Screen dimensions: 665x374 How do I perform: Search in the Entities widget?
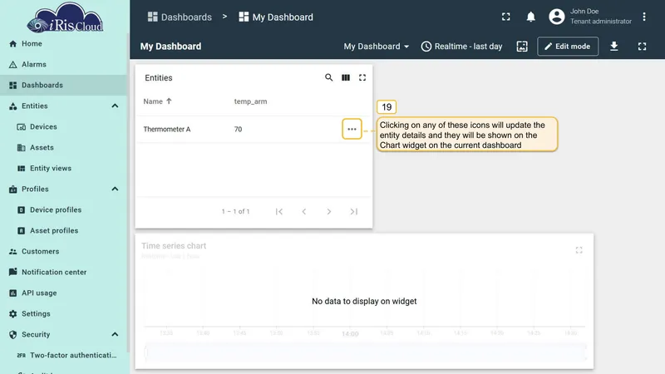328,77
